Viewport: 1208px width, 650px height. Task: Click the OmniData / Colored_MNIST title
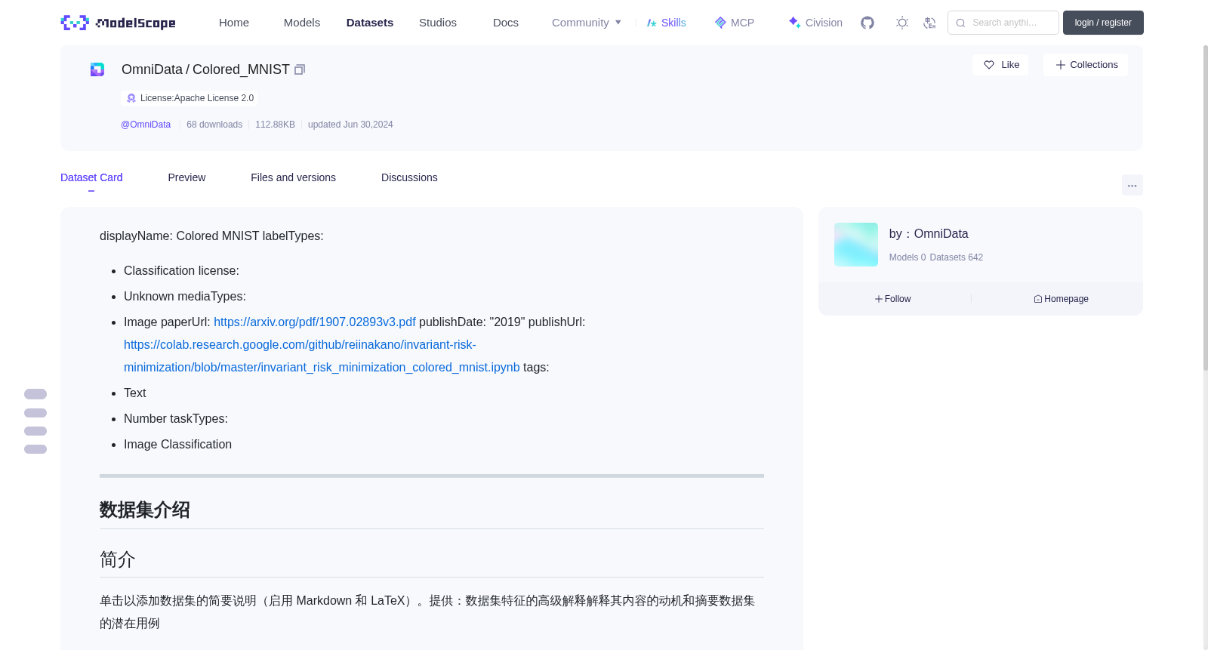click(x=205, y=69)
